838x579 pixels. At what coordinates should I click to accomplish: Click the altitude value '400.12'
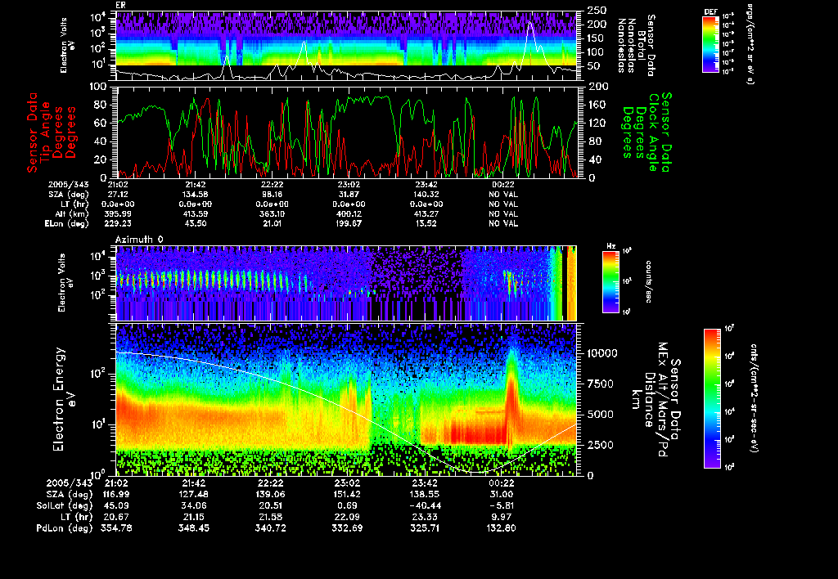(x=349, y=213)
